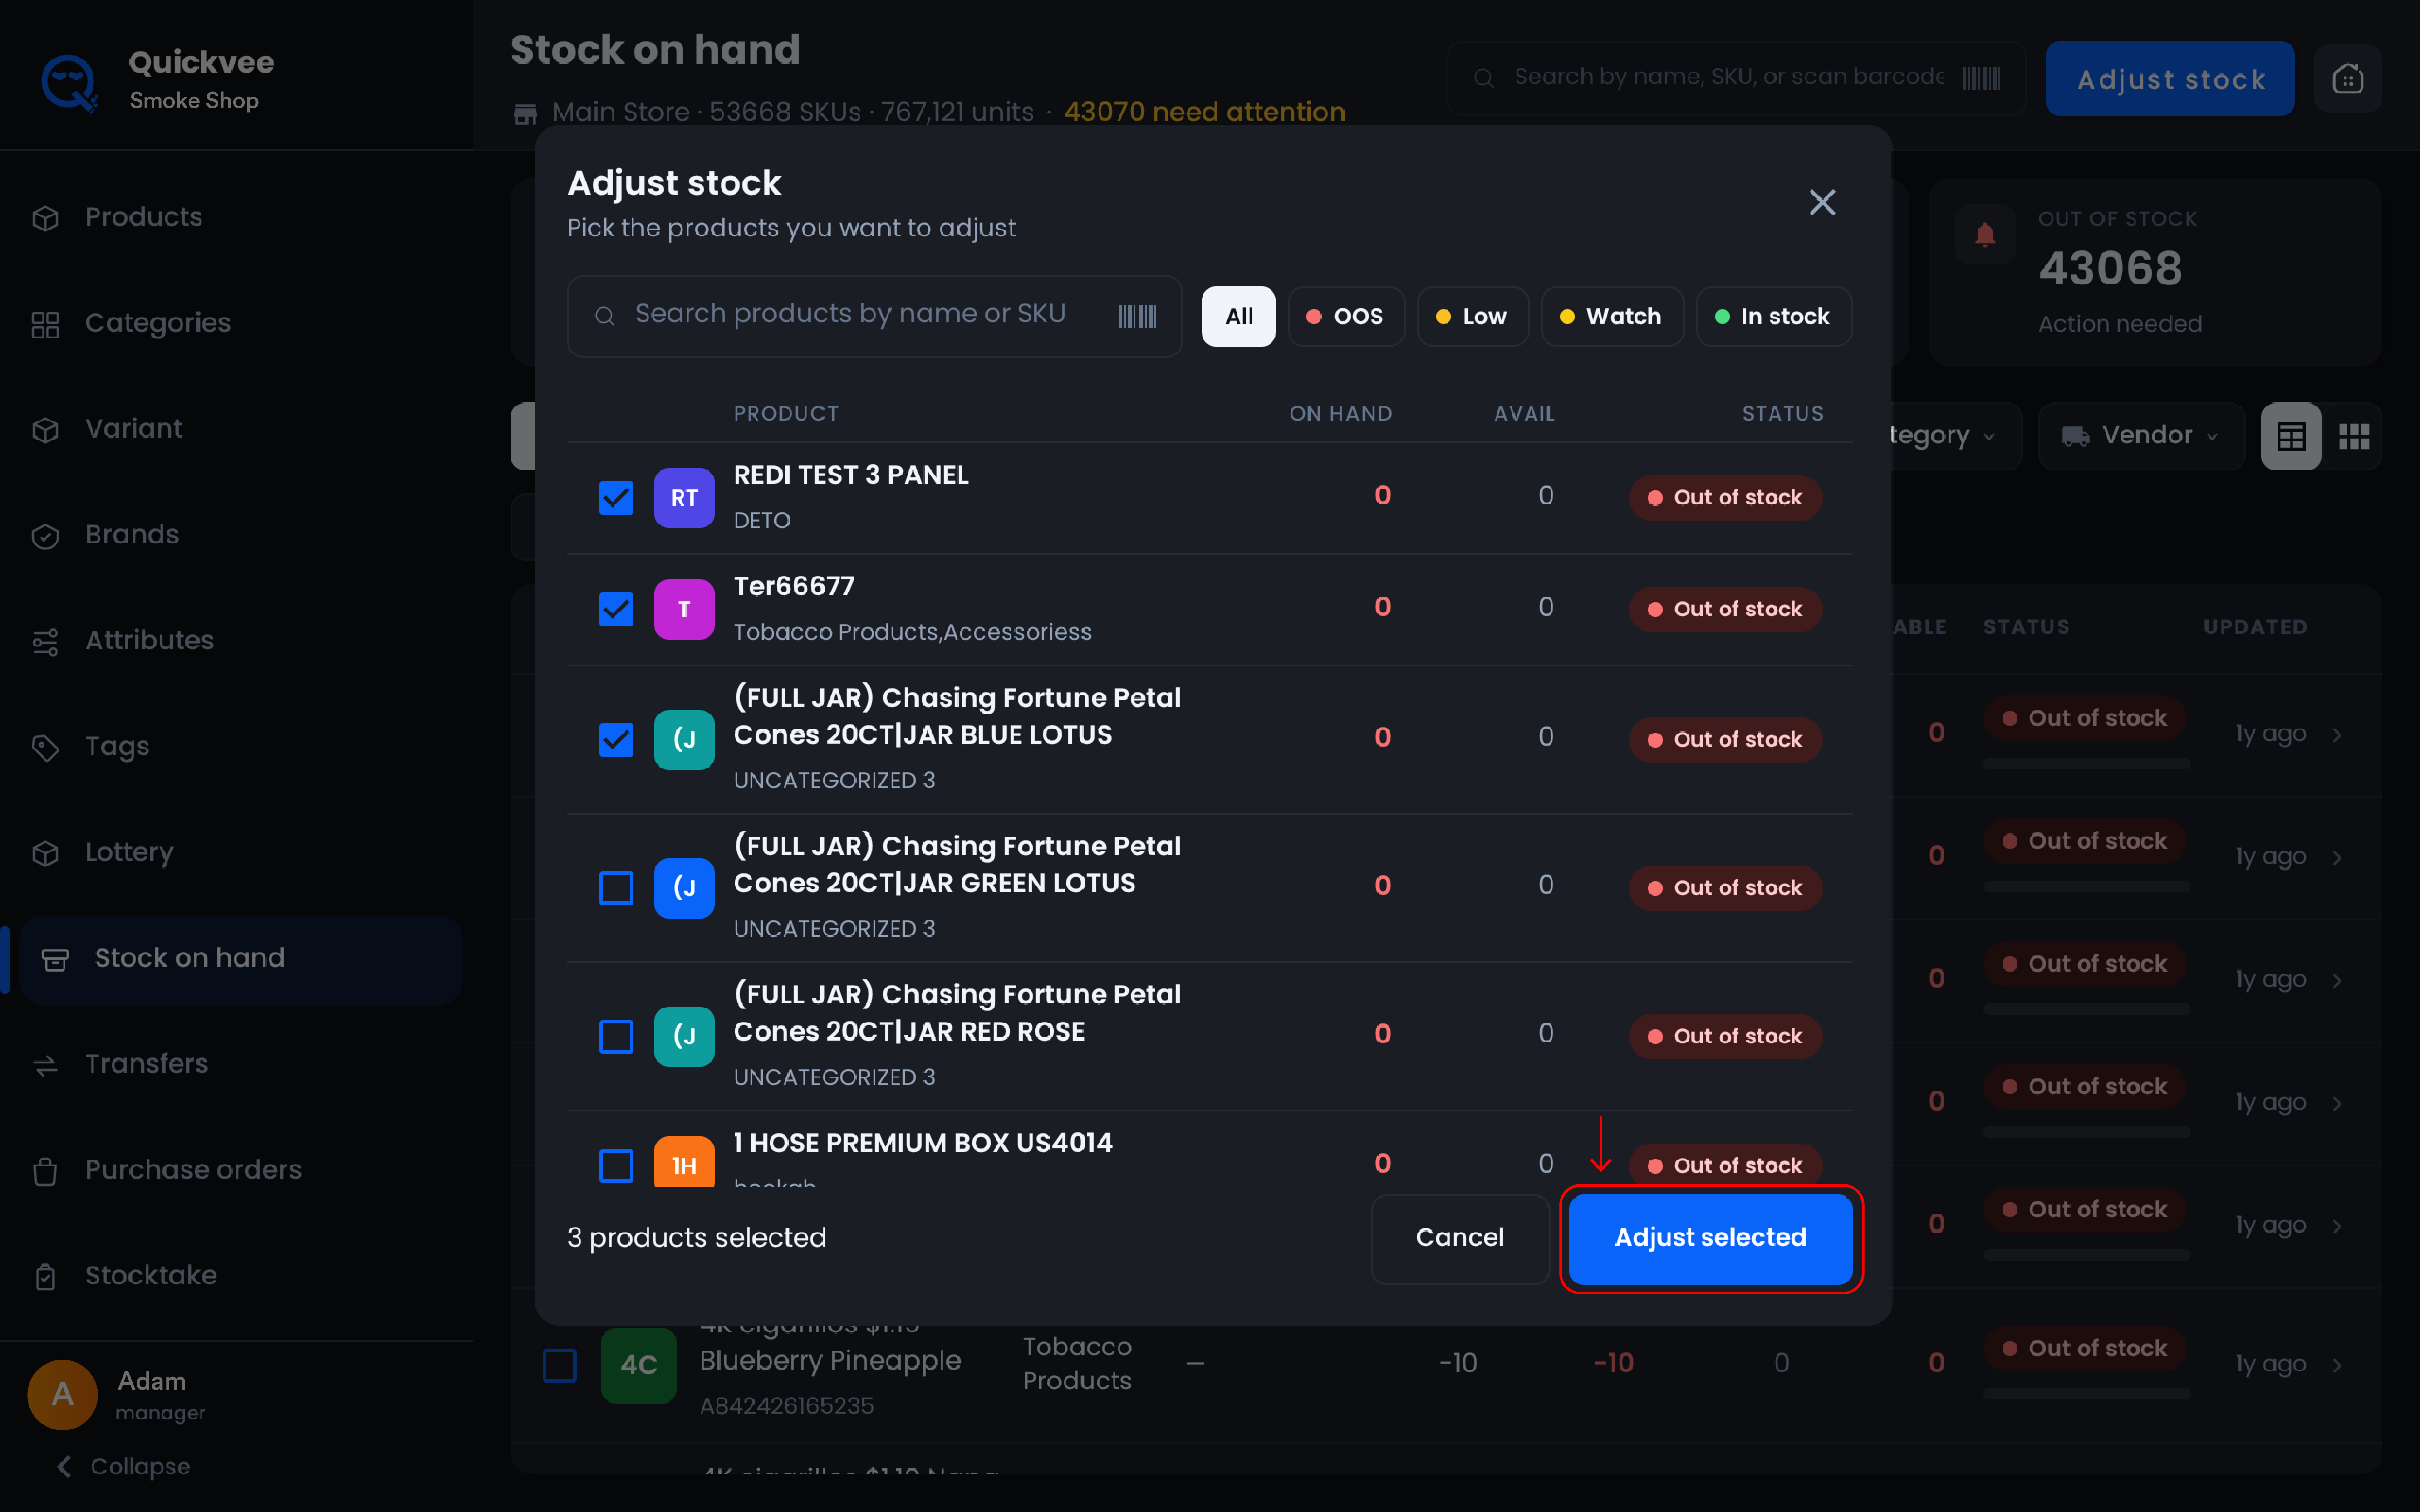Filter by Low stock status
2420x1512 pixels.
pos(1472,317)
